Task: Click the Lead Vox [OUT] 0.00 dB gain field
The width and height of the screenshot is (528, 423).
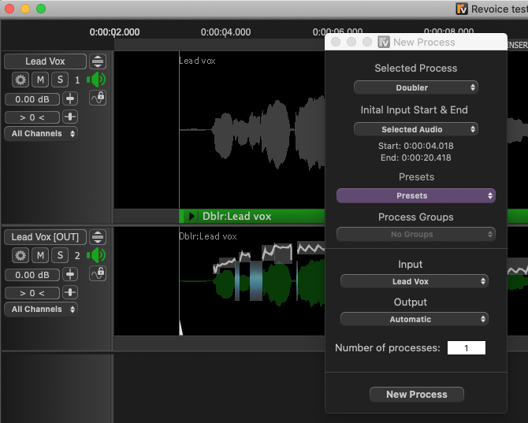Action: [32, 275]
